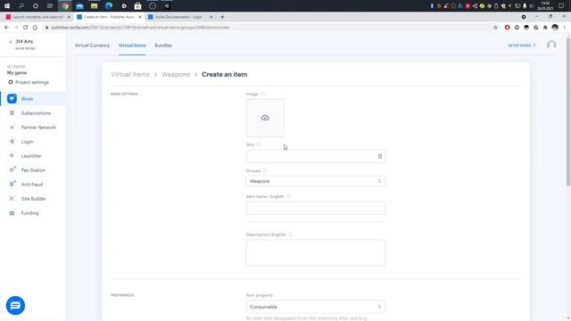Click the Description English text area

tap(315, 252)
